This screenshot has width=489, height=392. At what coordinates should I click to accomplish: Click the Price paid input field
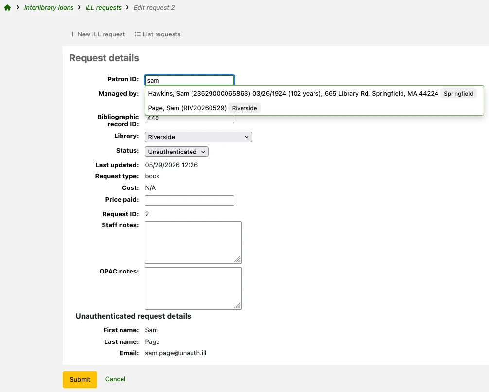pyautogui.click(x=190, y=201)
